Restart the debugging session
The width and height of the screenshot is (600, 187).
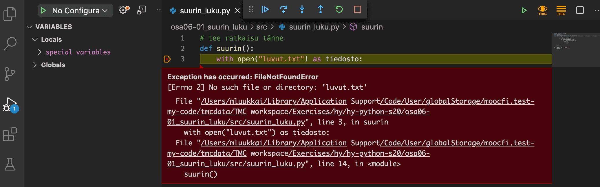coord(339,10)
